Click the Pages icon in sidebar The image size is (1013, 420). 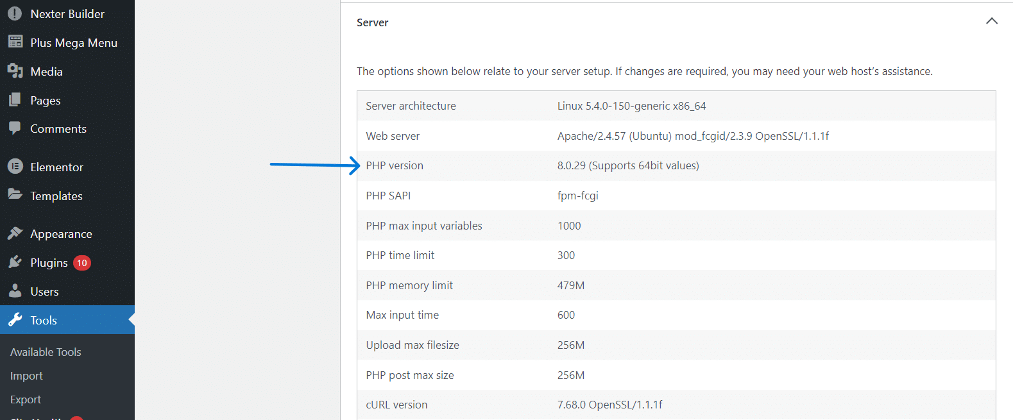(x=15, y=100)
